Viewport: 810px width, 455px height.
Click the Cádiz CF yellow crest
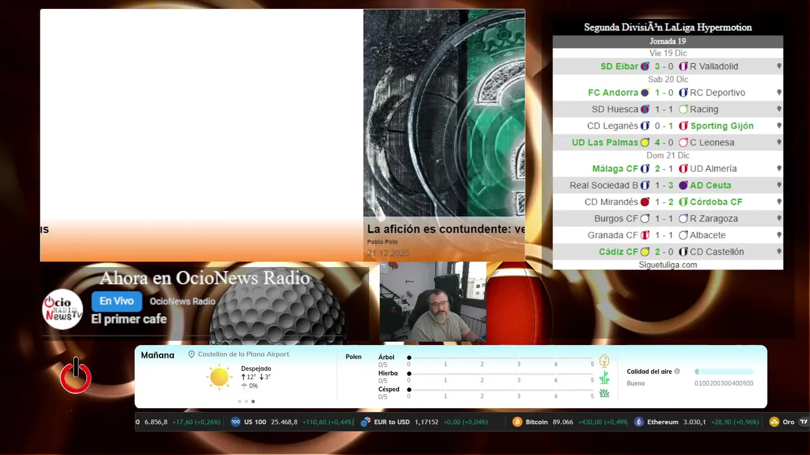click(x=645, y=252)
